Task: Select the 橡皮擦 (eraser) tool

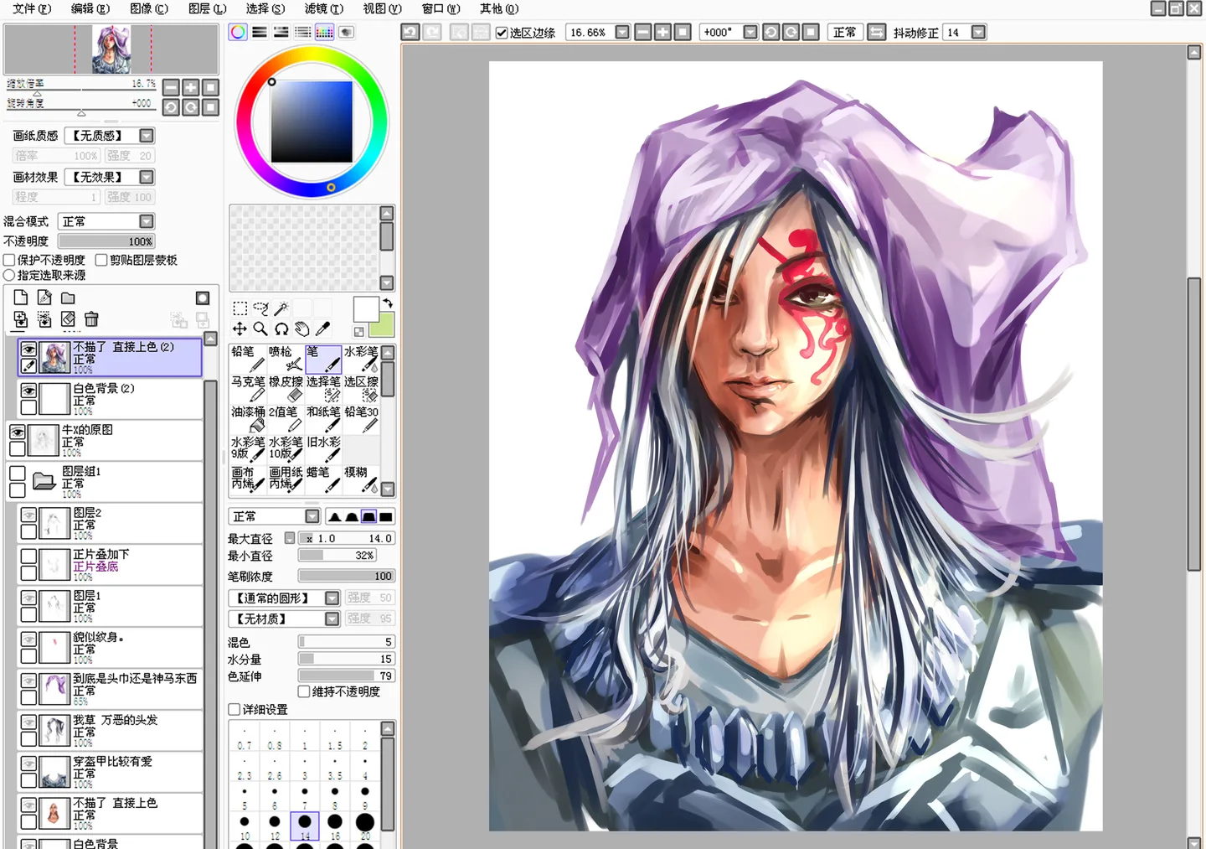Action: pyautogui.click(x=286, y=388)
